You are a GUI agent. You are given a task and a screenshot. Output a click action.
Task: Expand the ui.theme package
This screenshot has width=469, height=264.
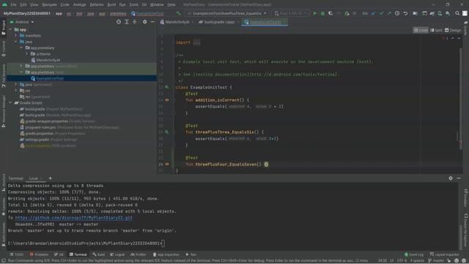click(27, 54)
